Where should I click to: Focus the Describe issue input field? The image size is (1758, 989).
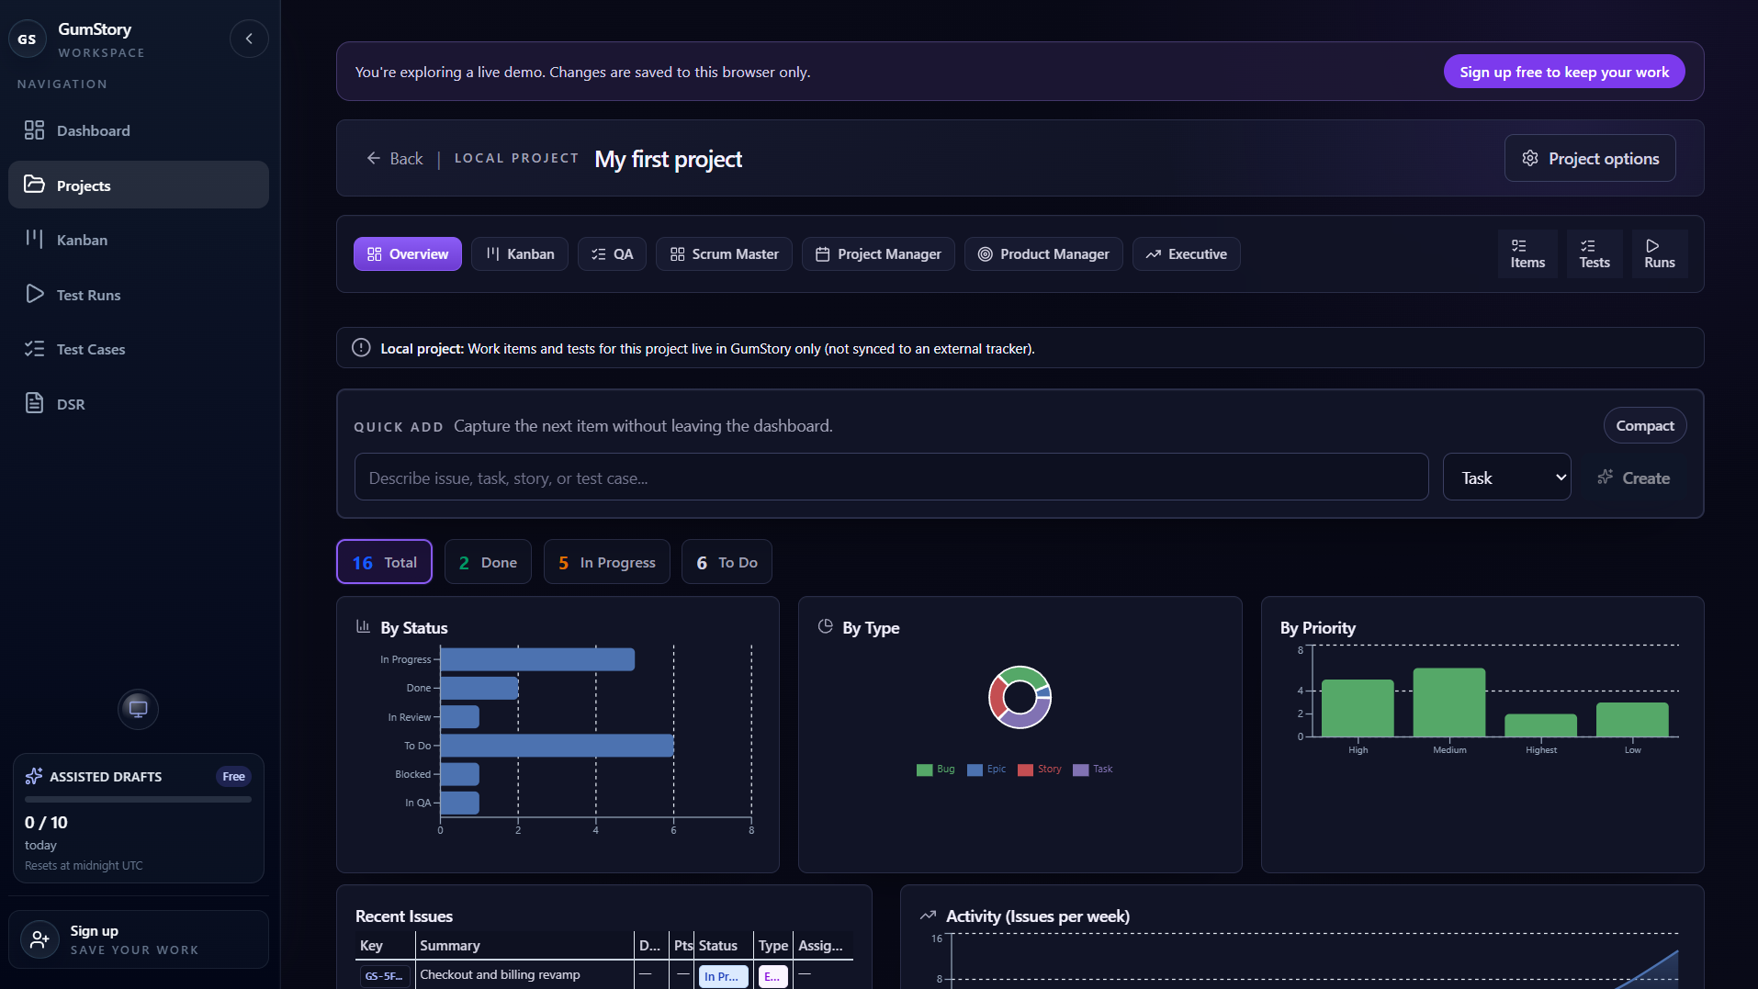(891, 477)
